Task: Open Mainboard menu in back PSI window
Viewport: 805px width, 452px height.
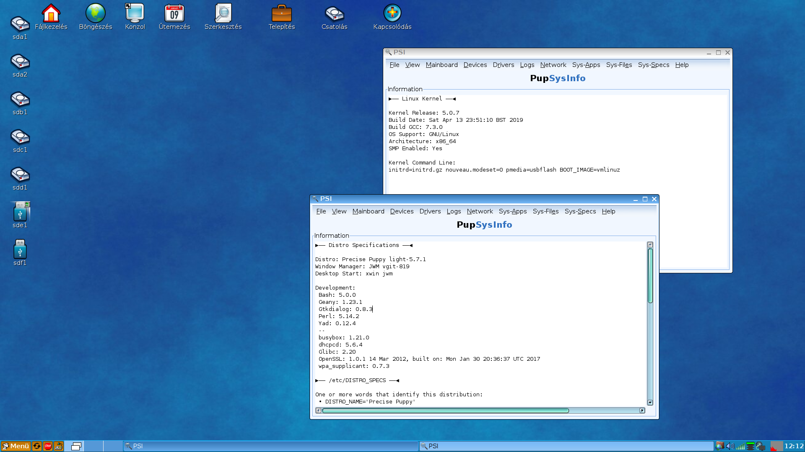Action: 442,65
